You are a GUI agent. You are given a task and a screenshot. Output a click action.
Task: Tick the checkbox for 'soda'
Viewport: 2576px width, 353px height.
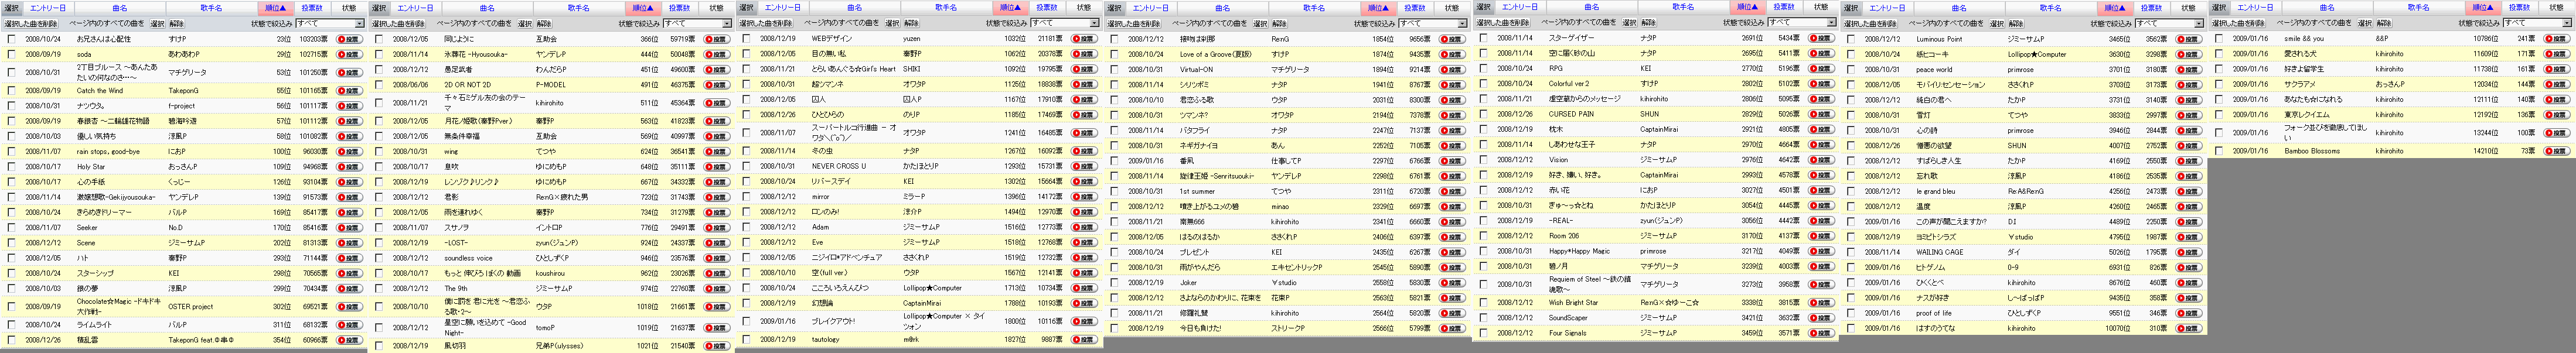coord(11,55)
